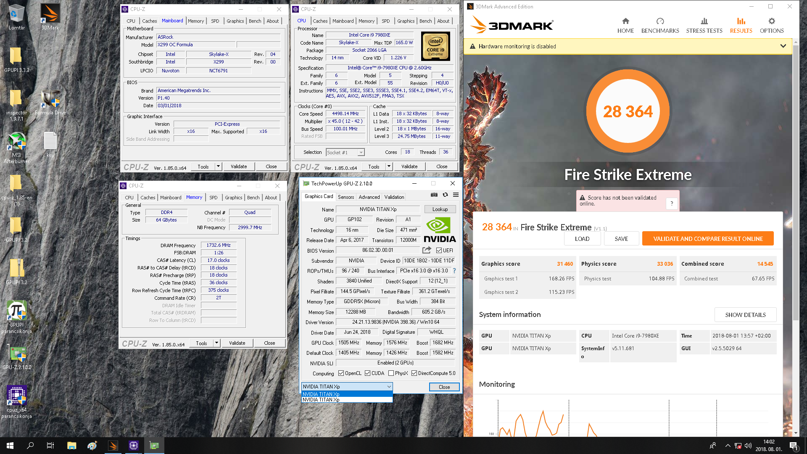
Task: Toggle OpenCL computing checkbox
Action: coord(341,373)
